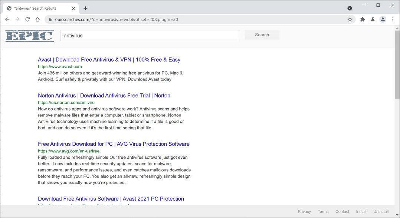Image resolution: width=400 pixels, height=218 pixels.
Task: Open the AVG Virus Protection result link
Action: point(114,144)
